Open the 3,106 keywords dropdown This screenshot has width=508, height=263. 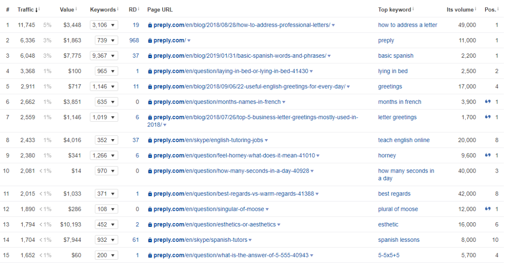point(104,25)
